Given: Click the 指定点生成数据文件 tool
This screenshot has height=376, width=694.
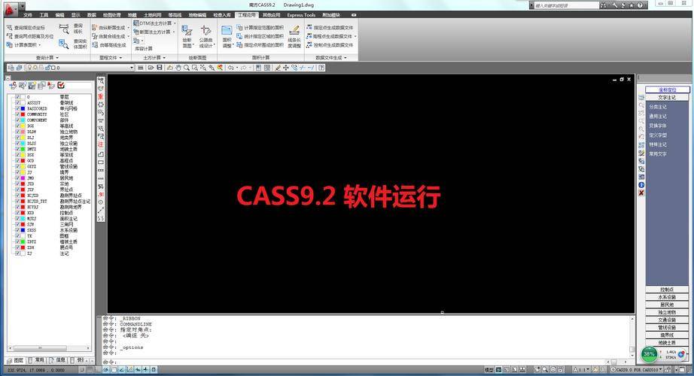Looking at the screenshot, I should click(330, 27).
